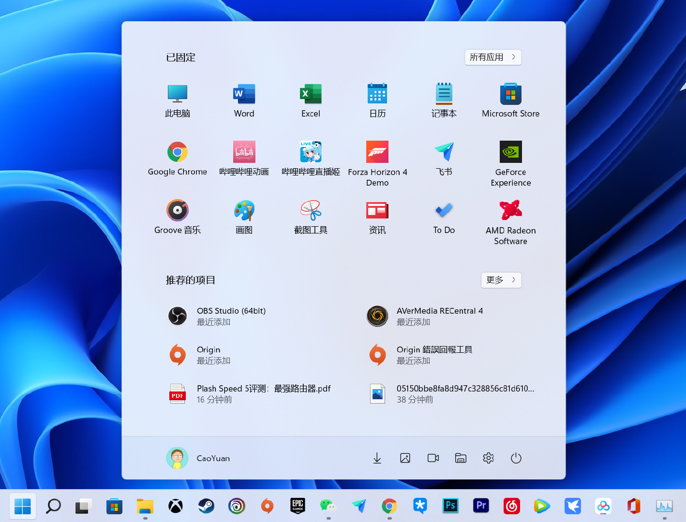
Task: Click 更多 to see more recommended items
Action: [x=501, y=280]
